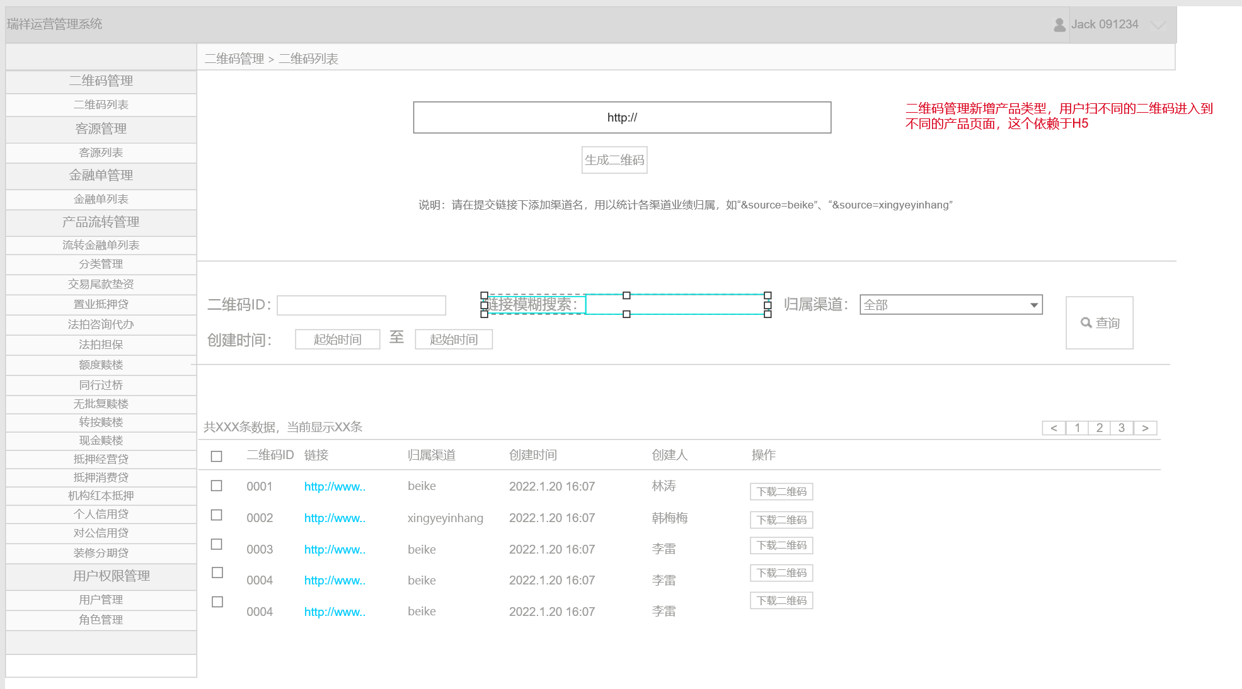1242x689 pixels.
Task: Open 交易尾款垫资 in the sidebar
Action: (101, 285)
